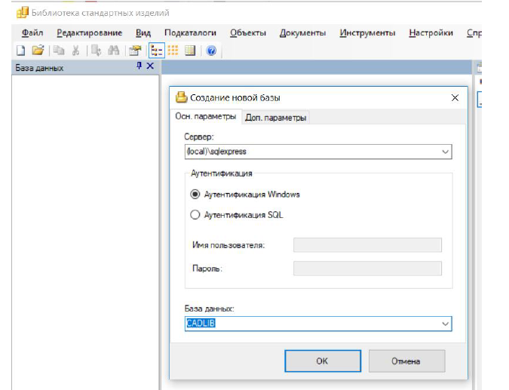Confirm the dialog with OK

pyautogui.click(x=323, y=361)
